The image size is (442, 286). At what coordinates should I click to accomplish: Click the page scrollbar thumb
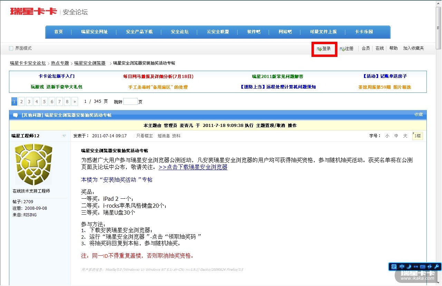[x=439, y=28]
